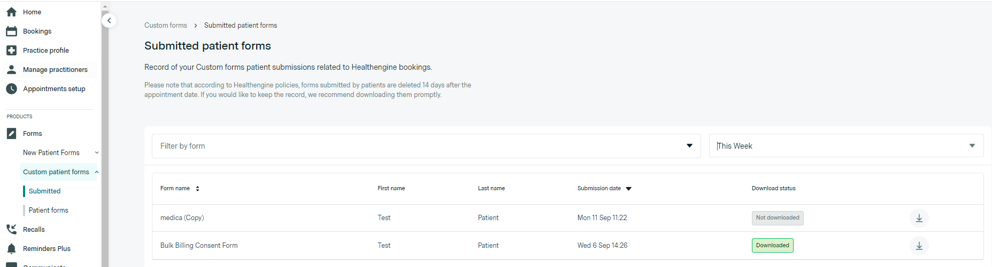This screenshot has width=992, height=267.
Task: Open Bookings via calendar icon
Action: [x=11, y=31]
